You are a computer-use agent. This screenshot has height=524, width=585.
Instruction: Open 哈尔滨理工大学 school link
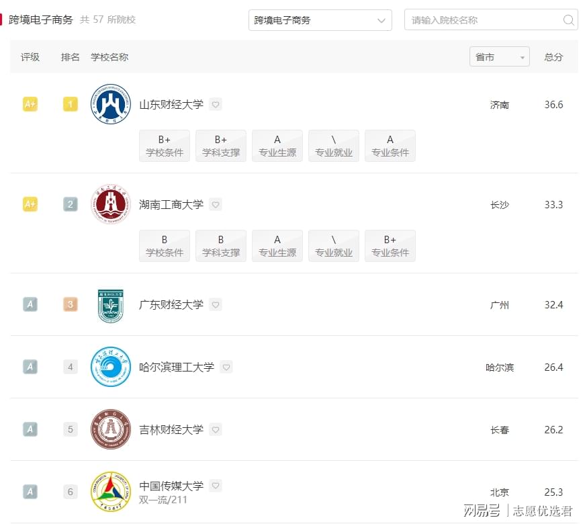[x=177, y=367]
